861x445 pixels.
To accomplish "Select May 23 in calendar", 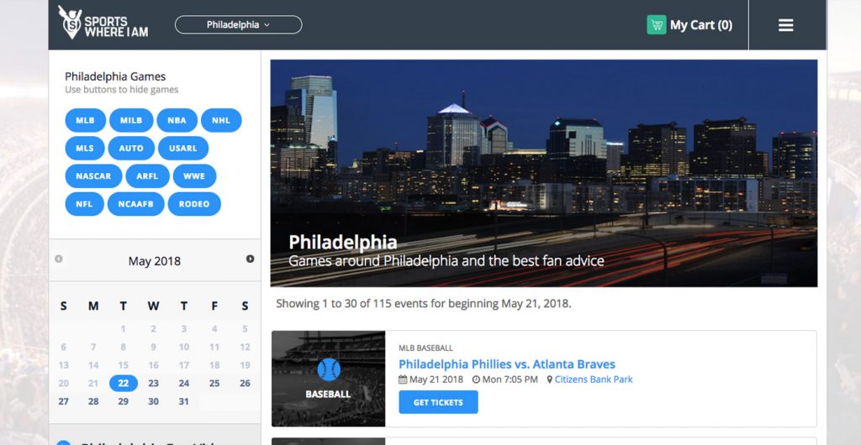I will coord(154,383).
